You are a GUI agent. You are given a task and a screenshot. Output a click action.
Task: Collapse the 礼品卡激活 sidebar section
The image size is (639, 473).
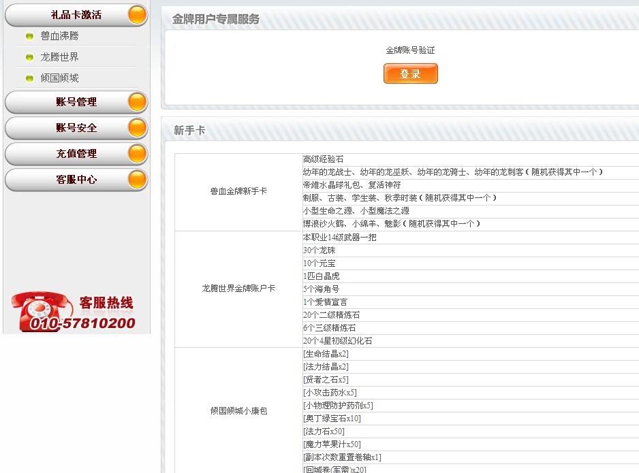76,15
